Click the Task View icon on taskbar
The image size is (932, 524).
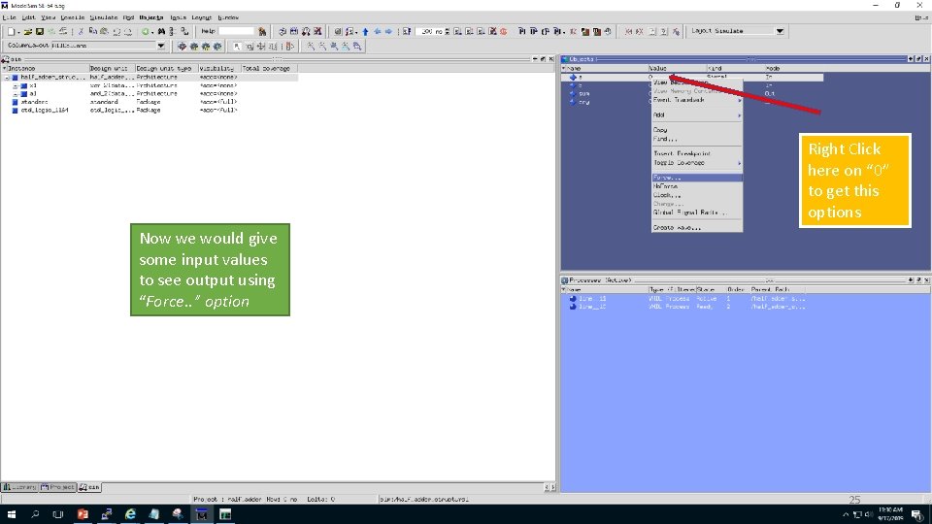(x=58, y=514)
